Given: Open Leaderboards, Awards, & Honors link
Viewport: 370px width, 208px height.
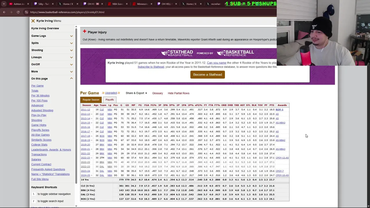Looking at the screenshot, I should (x=51, y=150).
